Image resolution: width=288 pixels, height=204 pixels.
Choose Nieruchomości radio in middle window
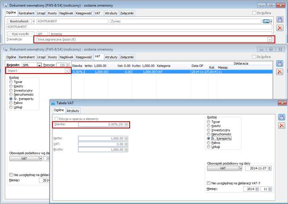(x=11, y=95)
